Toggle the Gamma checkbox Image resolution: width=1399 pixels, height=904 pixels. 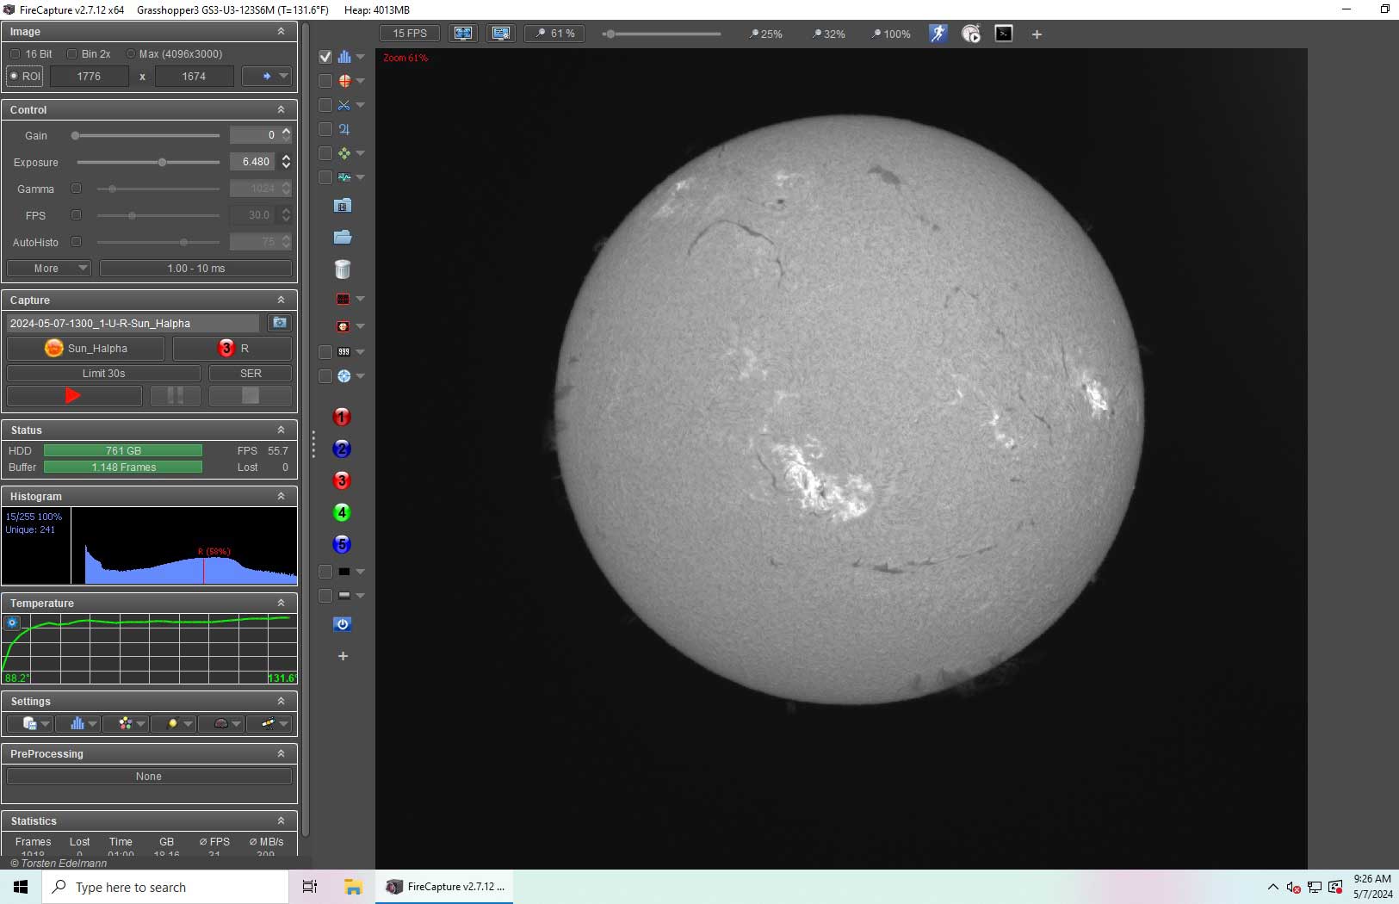76,189
